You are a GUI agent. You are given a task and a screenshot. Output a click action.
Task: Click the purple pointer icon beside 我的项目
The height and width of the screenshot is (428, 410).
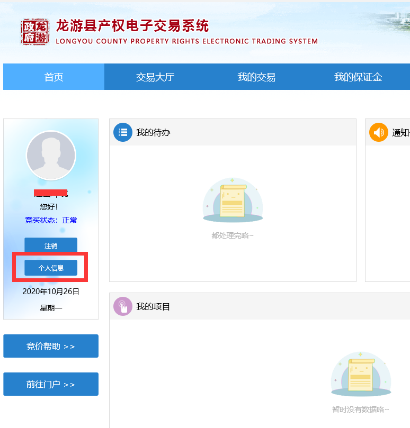123,306
